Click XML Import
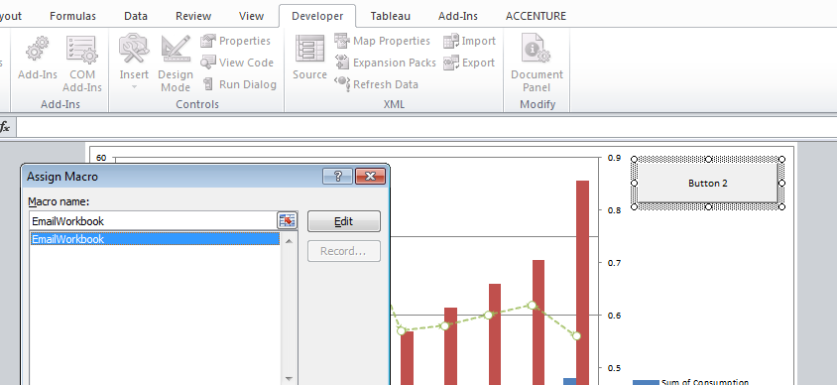 tap(470, 41)
